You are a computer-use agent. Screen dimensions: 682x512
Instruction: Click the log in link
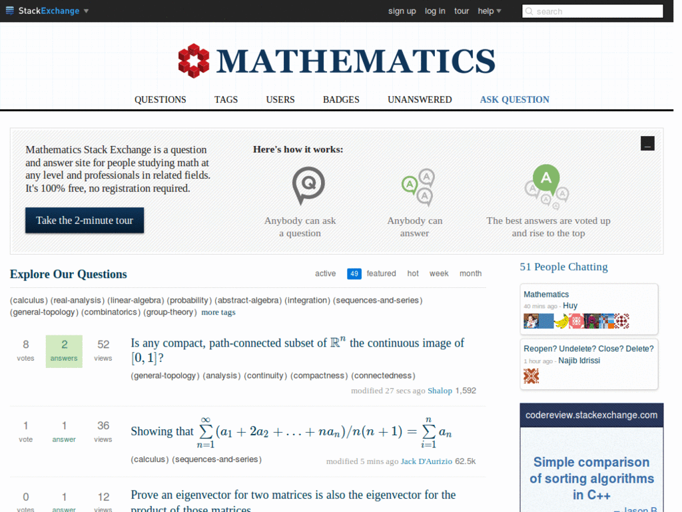435,11
